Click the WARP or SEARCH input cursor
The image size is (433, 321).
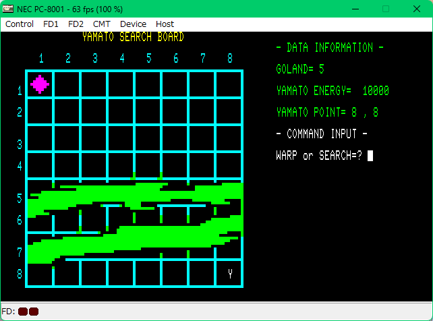[x=370, y=156]
